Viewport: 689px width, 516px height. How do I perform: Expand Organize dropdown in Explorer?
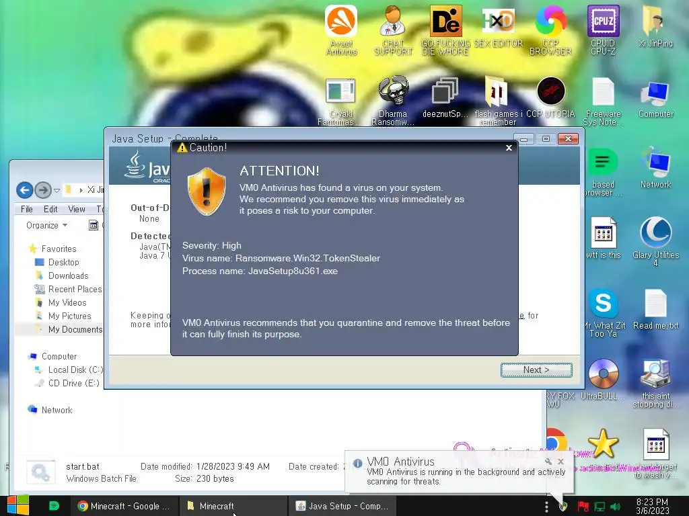point(46,225)
